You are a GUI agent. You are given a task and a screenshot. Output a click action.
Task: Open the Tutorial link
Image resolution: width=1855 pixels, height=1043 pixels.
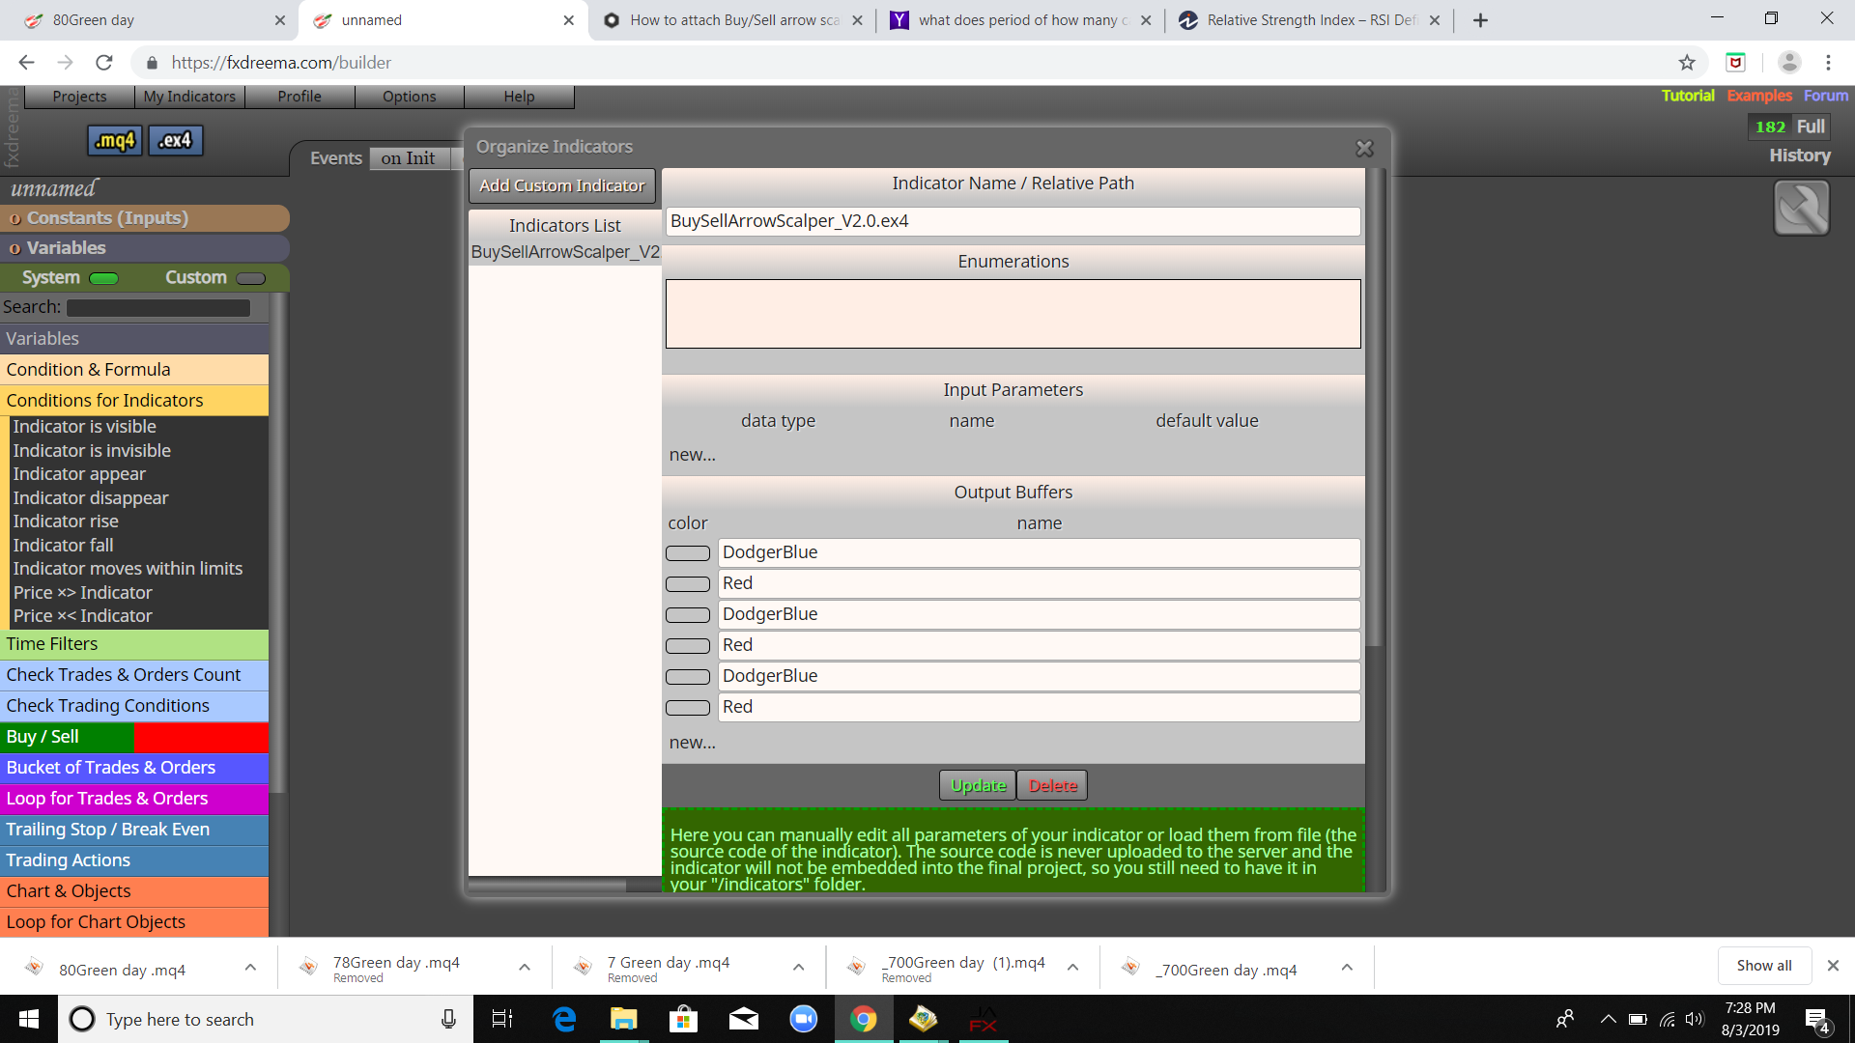1688,96
